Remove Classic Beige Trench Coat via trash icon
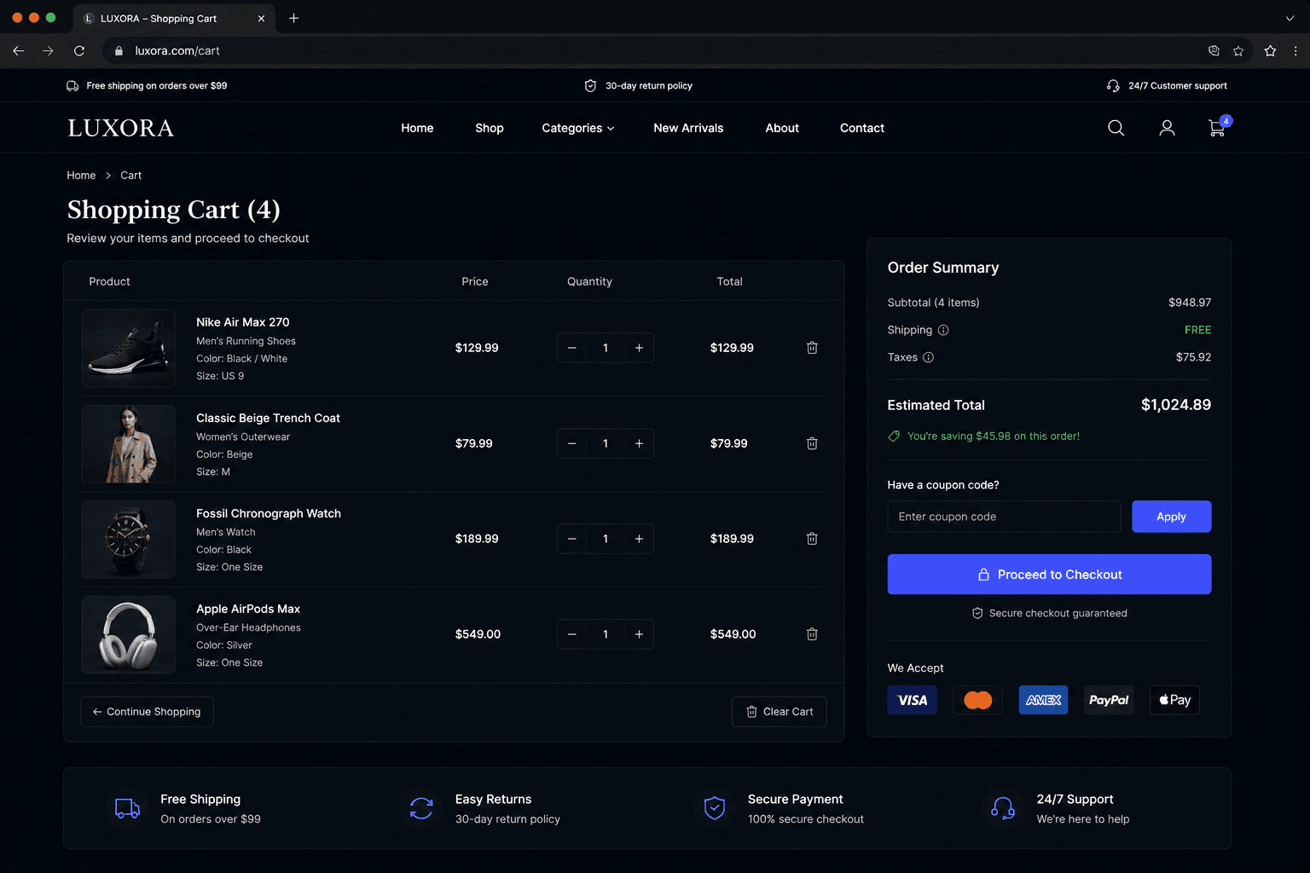Screen dimensions: 1310x873 coord(812,443)
